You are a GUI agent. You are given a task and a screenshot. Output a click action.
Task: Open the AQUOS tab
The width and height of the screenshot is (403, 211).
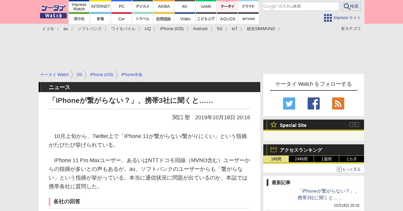click(227, 18)
